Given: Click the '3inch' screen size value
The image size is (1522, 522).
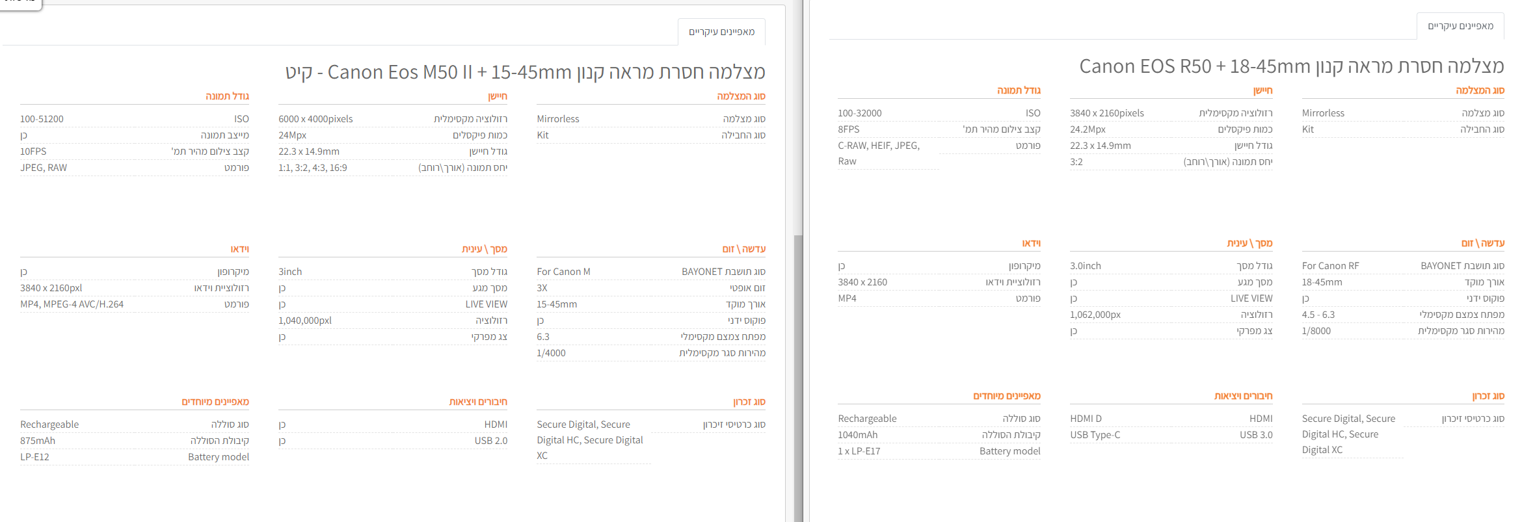Looking at the screenshot, I should (x=290, y=272).
